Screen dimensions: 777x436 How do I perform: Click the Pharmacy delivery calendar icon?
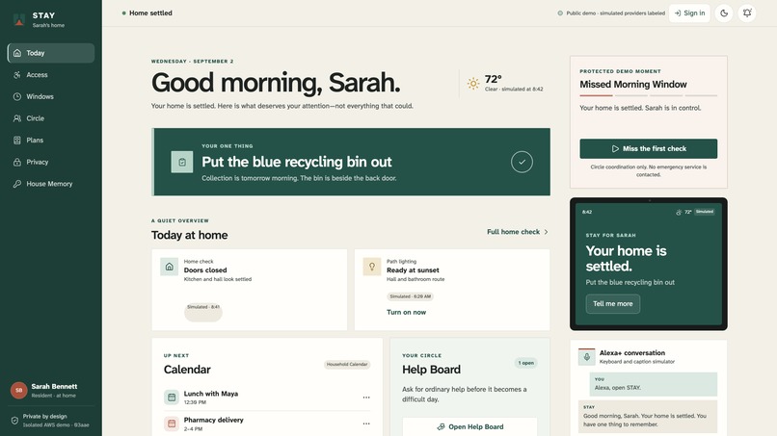tap(172, 423)
